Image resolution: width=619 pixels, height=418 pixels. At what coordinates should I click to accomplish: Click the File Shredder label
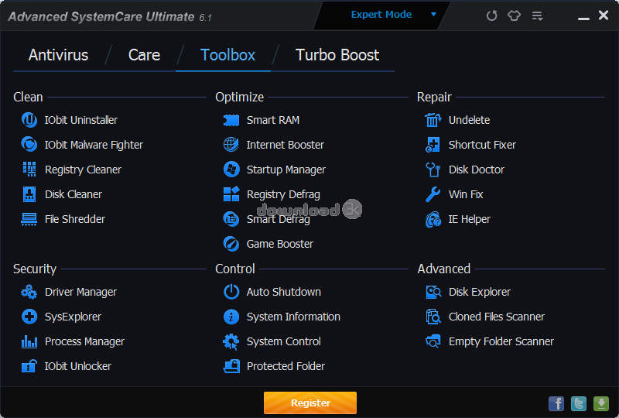tap(74, 219)
